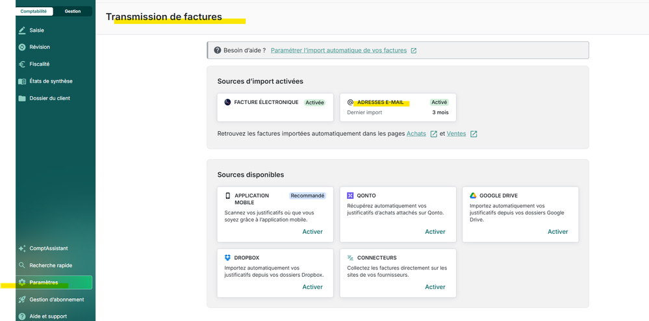Activate the Dropbox import source
Screen dimensions: 649x321
point(312,287)
